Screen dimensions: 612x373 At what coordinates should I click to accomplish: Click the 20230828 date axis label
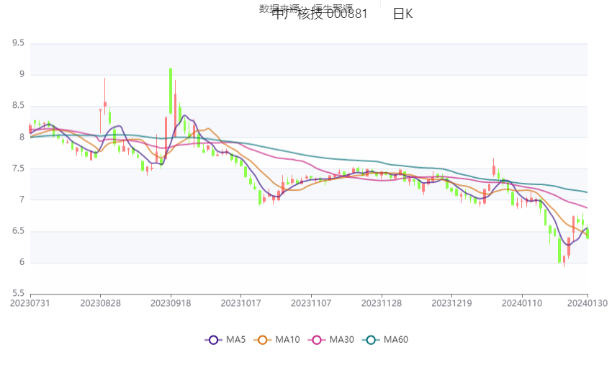coord(100,303)
